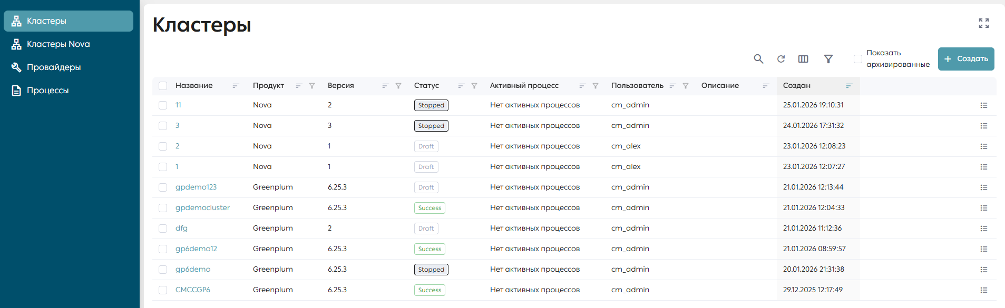Viewport: 1005px width, 308px height.
Task: Open the CMCCGP6 cluster link
Action: (193, 290)
